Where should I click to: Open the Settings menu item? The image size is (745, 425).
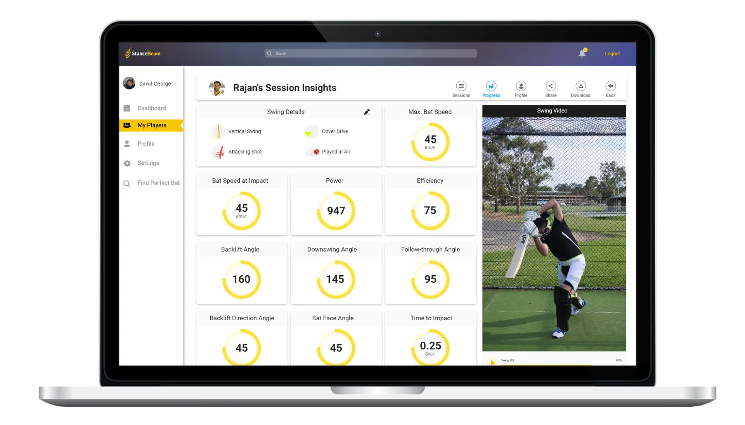coord(148,162)
